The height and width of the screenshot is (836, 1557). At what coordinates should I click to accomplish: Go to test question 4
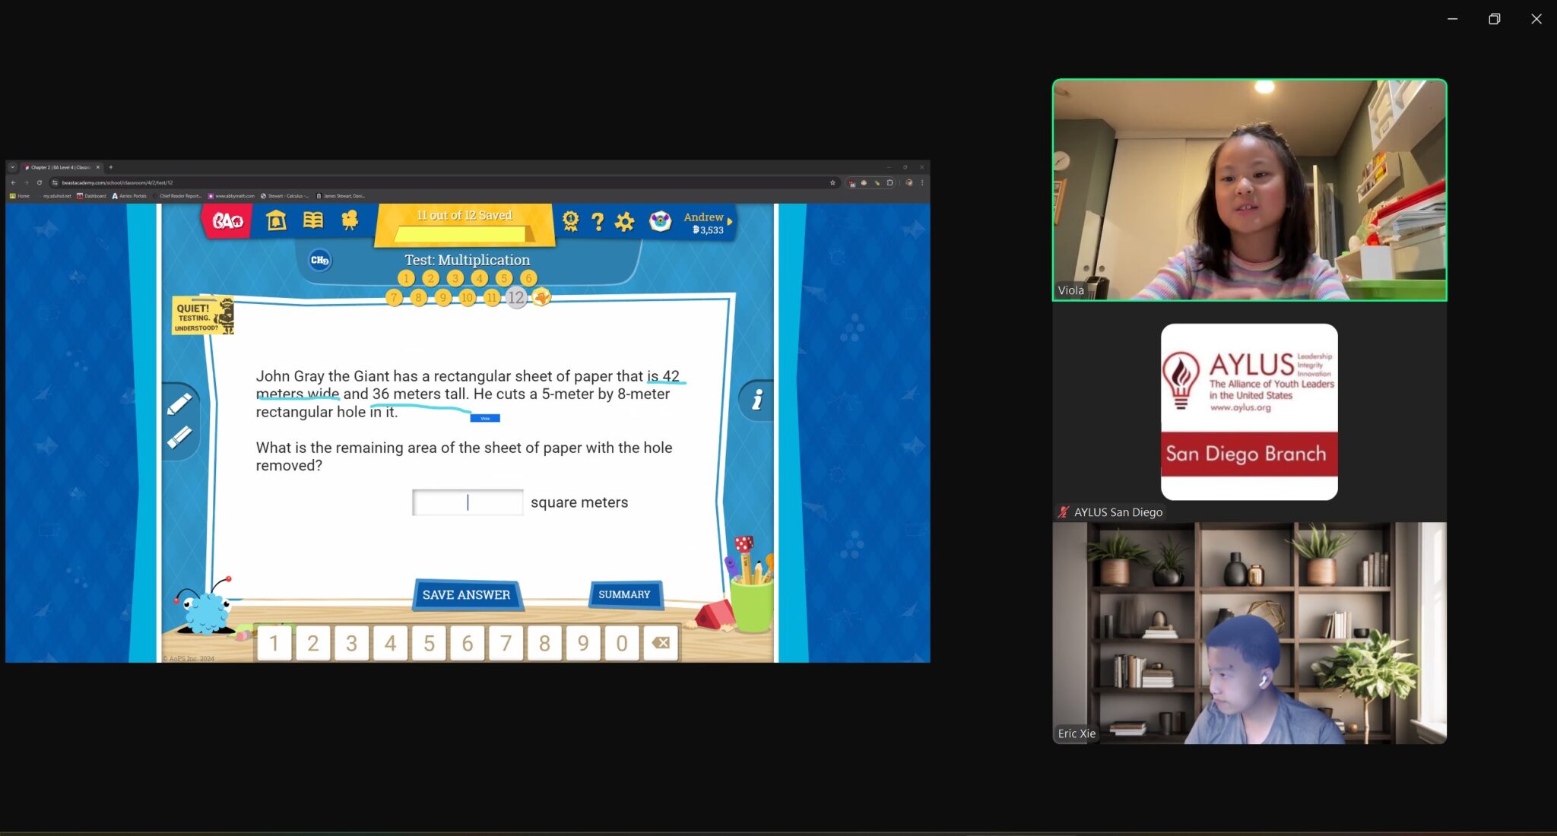coord(479,278)
